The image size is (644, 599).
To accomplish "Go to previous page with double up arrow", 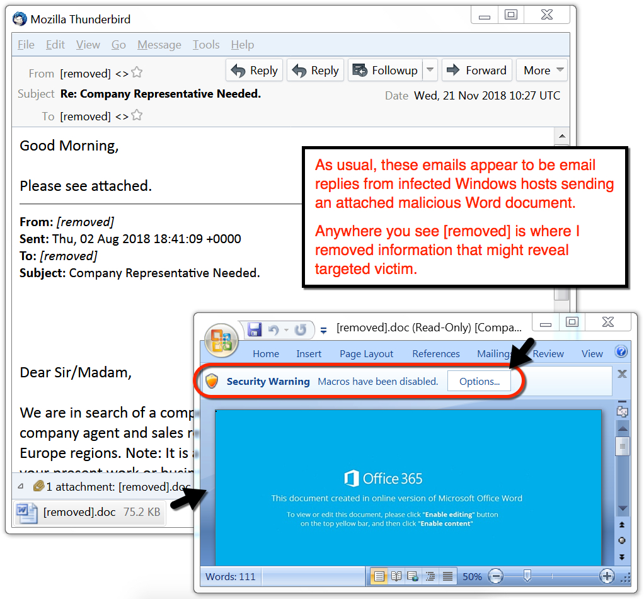I will (622, 525).
